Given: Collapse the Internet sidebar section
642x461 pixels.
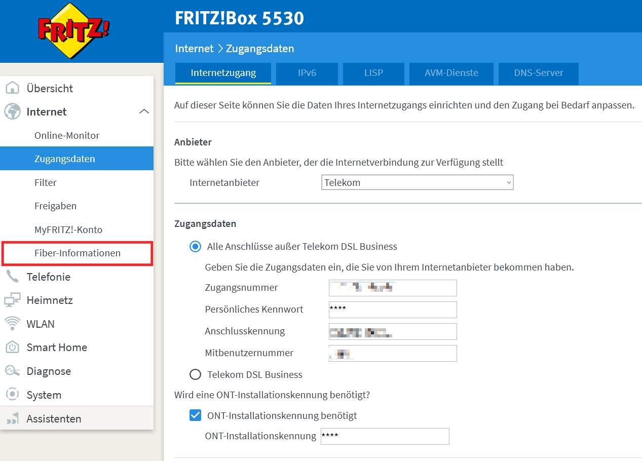Looking at the screenshot, I should click(x=144, y=111).
